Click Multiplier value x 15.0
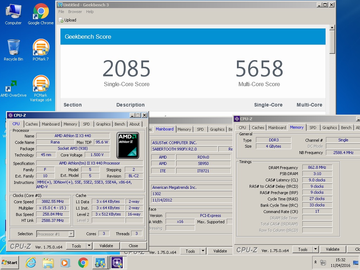This screenshot has height=270, width=360. click(x=53, y=208)
